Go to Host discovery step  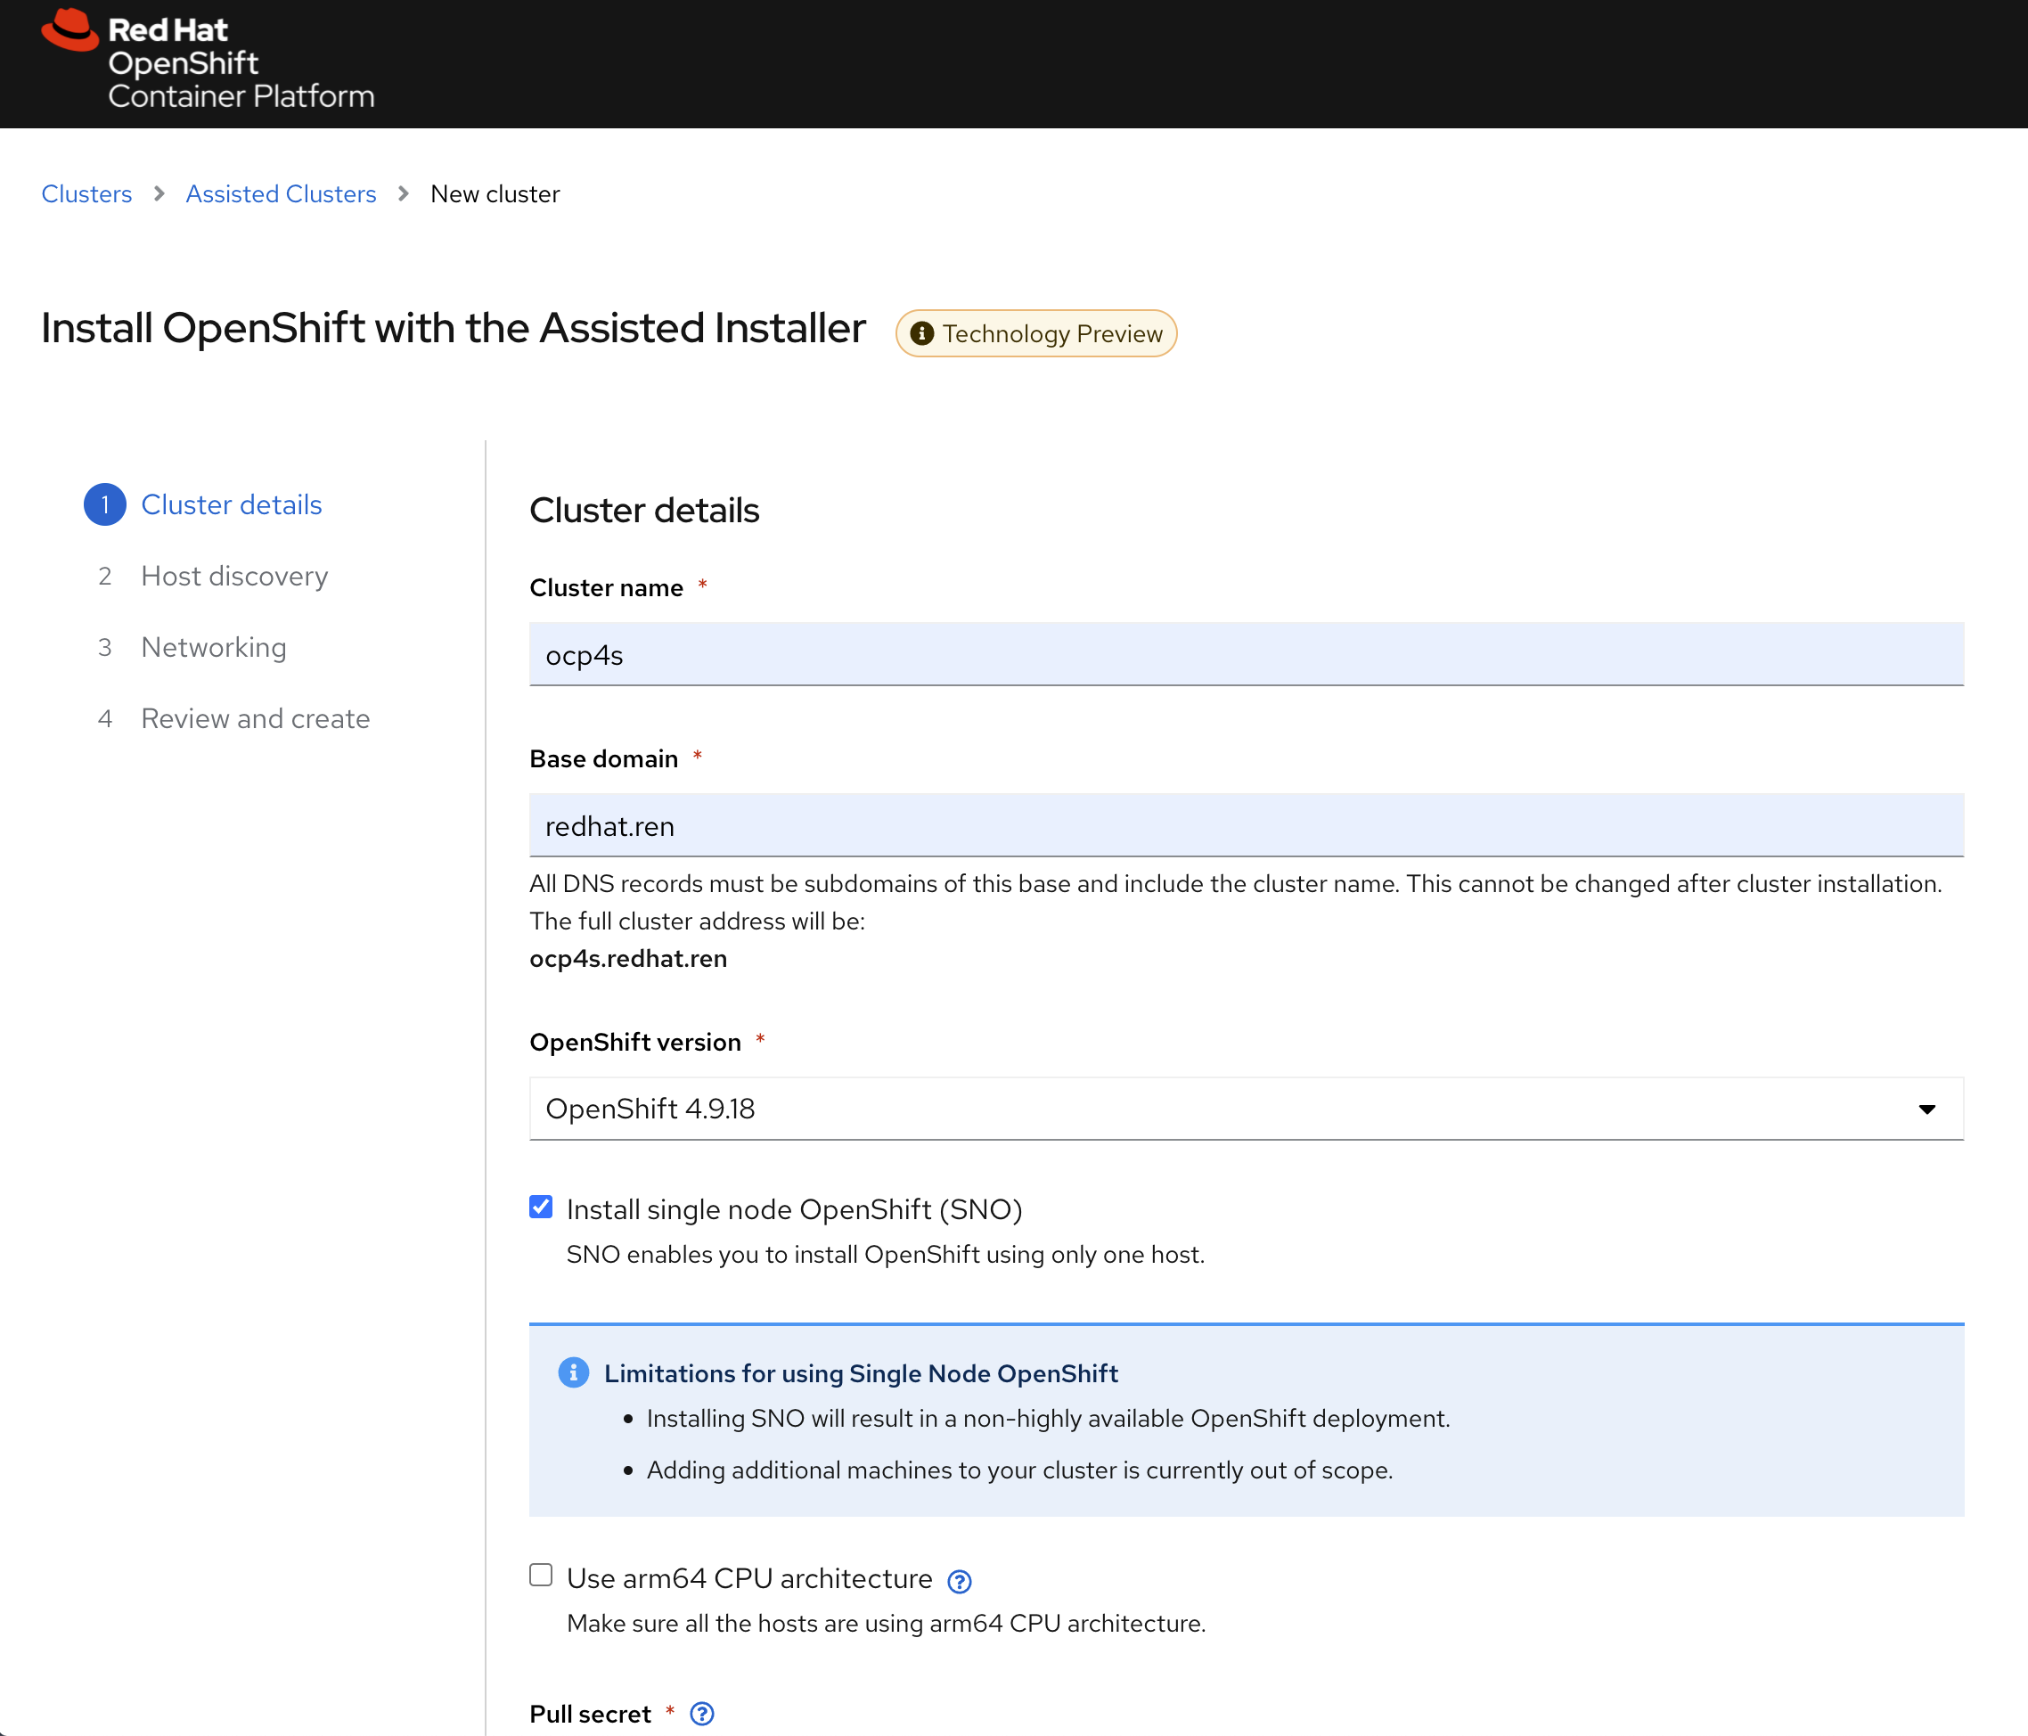[x=234, y=576]
